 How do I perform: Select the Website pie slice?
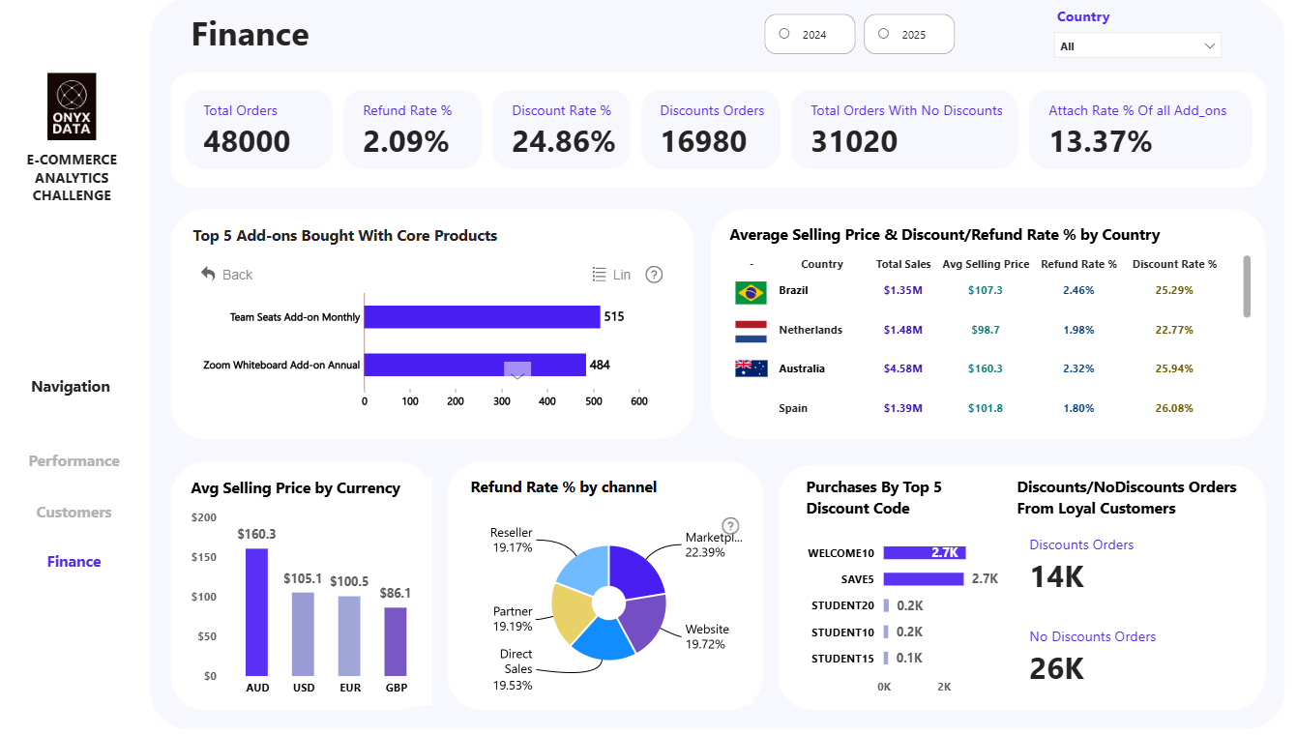click(x=643, y=621)
